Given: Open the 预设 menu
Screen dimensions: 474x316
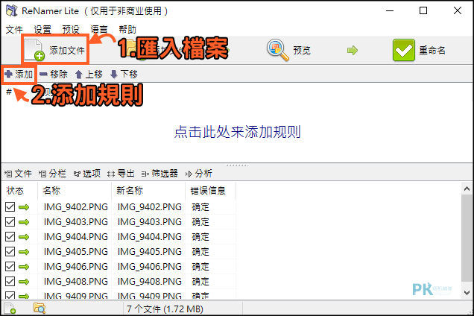Looking at the screenshot, I should [x=71, y=29].
